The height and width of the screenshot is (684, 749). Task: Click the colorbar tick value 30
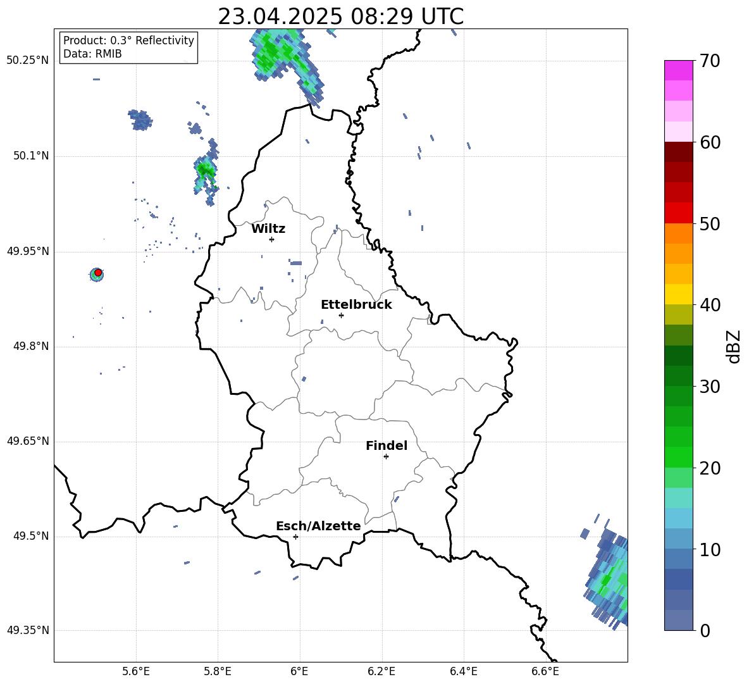(710, 387)
